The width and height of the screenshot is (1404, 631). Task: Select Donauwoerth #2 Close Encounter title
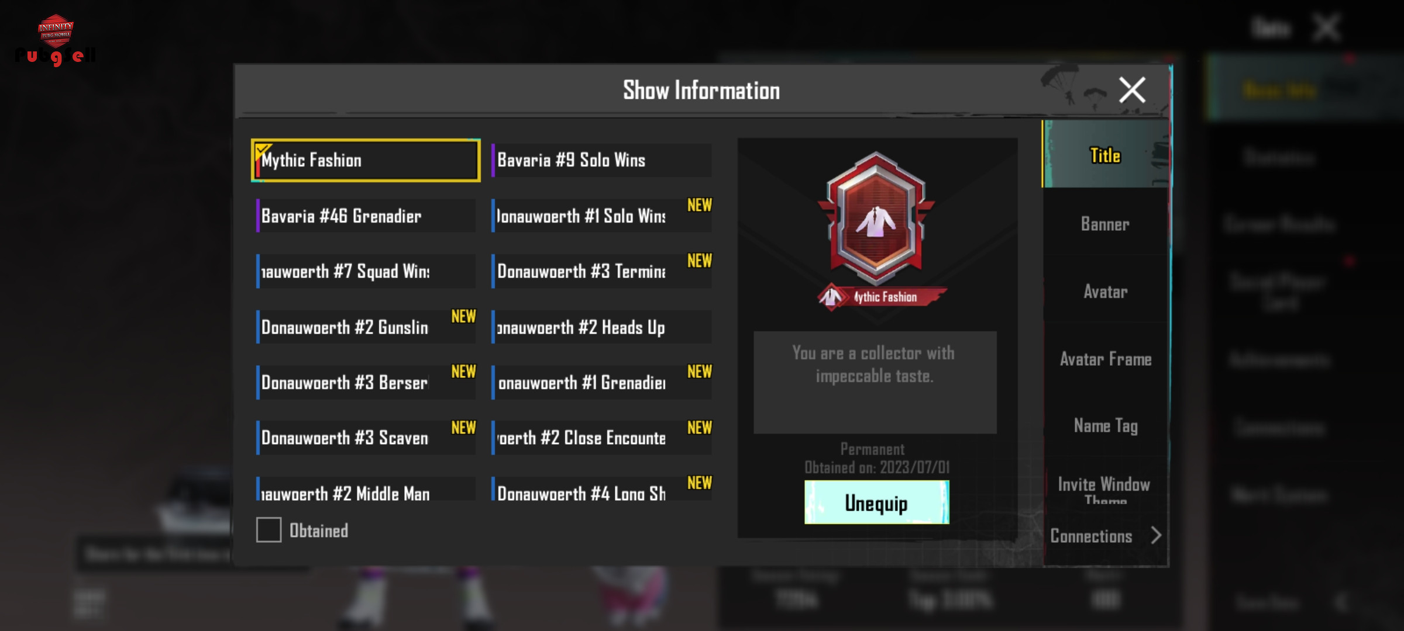pyautogui.click(x=601, y=438)
